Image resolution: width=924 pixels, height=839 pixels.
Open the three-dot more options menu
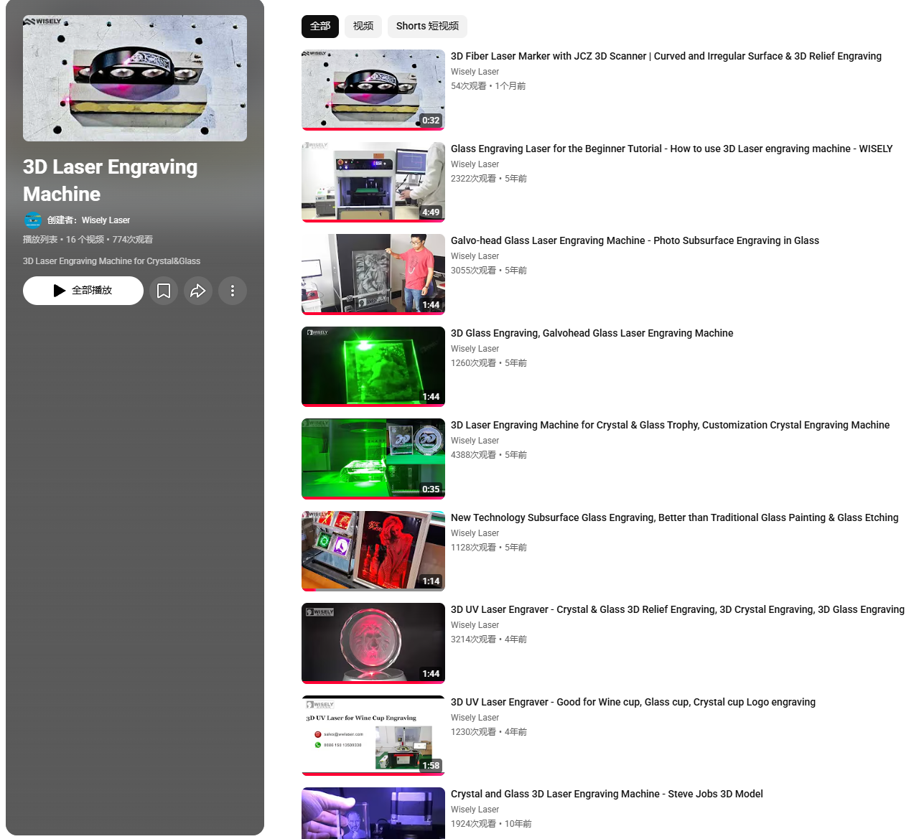click(x=233, y=291)
